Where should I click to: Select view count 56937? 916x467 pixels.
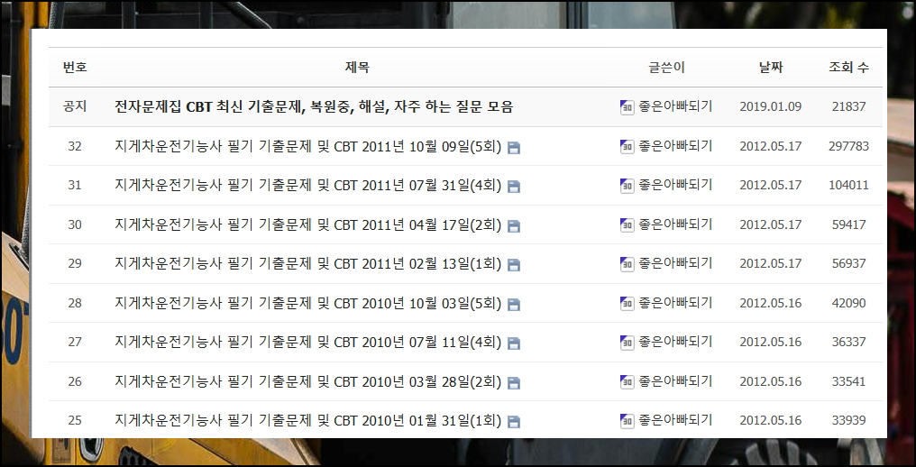[848, 263]
